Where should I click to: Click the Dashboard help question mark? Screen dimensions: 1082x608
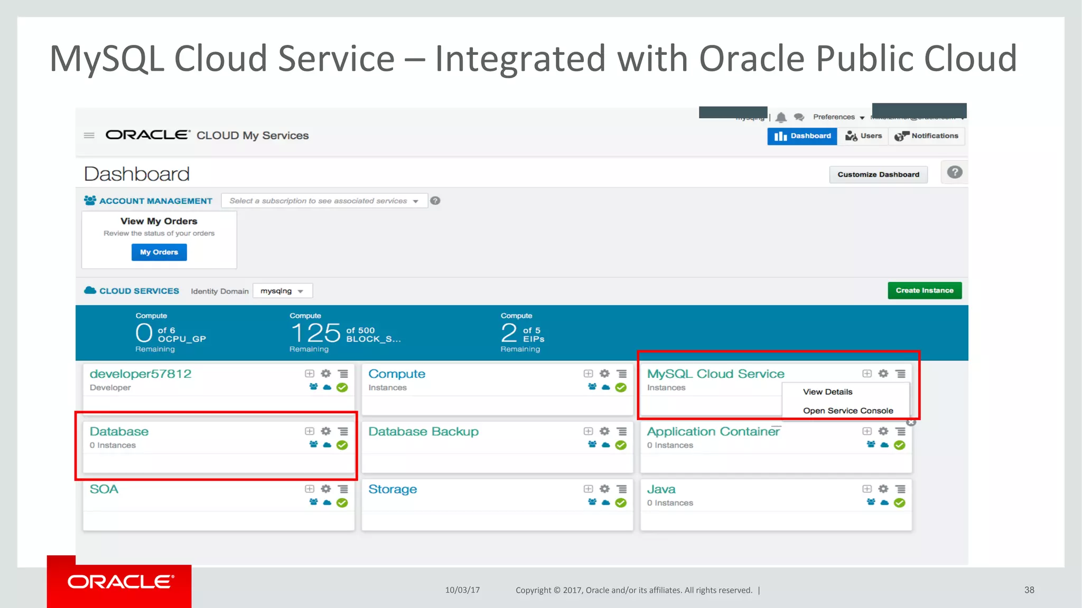(x=955, y=172)
